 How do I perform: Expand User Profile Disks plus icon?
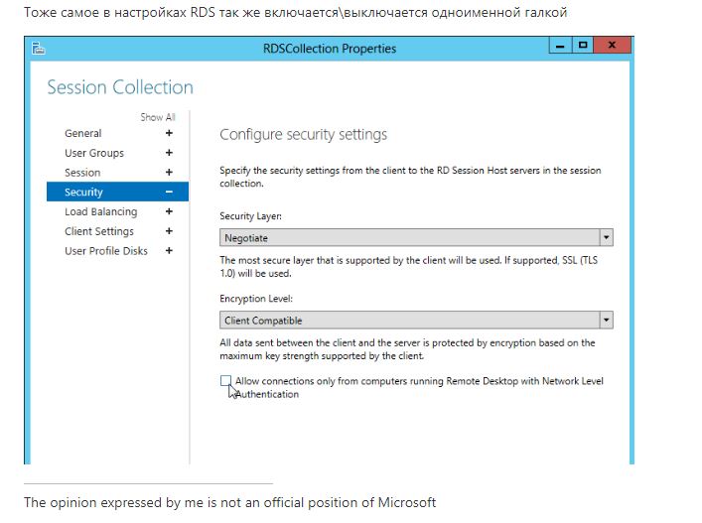[169, 251]
